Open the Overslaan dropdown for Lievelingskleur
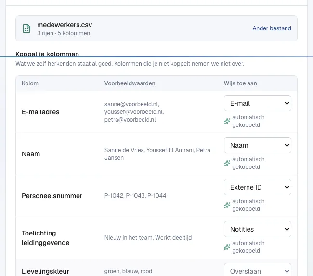This screenshot has height=276, width=313. 258,270
